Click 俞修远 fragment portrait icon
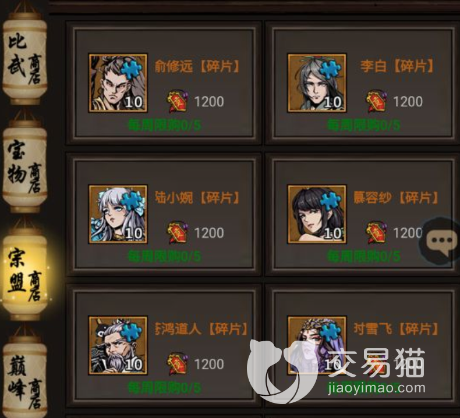 point(118,83)
